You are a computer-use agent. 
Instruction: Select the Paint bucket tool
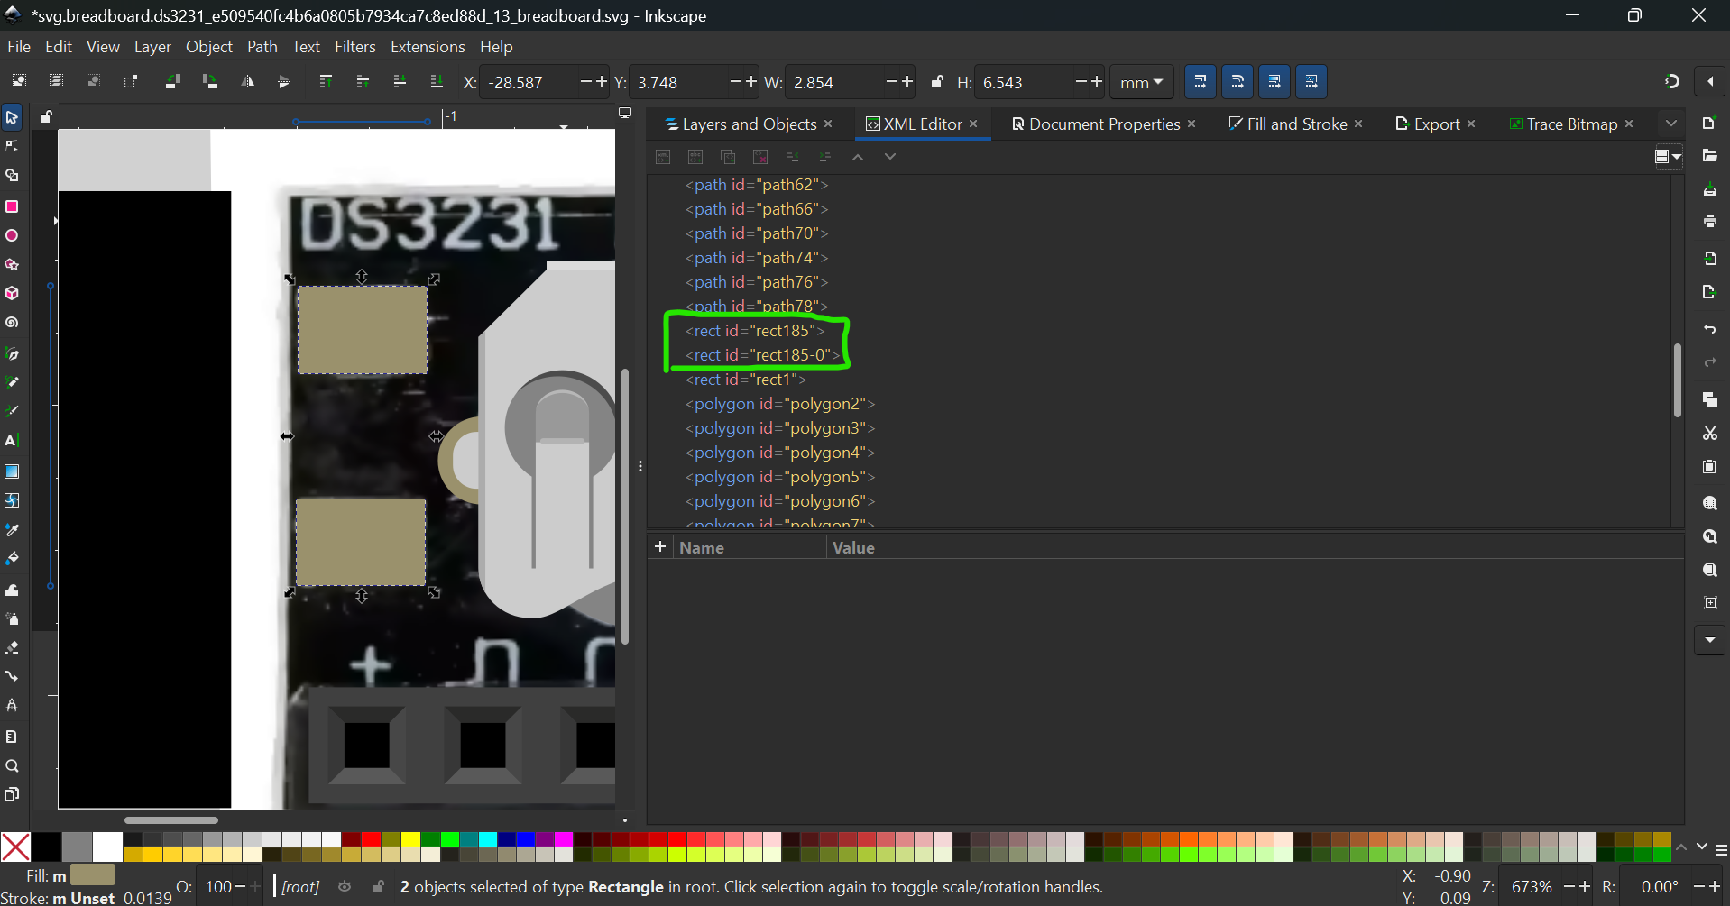[x=12, y=559]
